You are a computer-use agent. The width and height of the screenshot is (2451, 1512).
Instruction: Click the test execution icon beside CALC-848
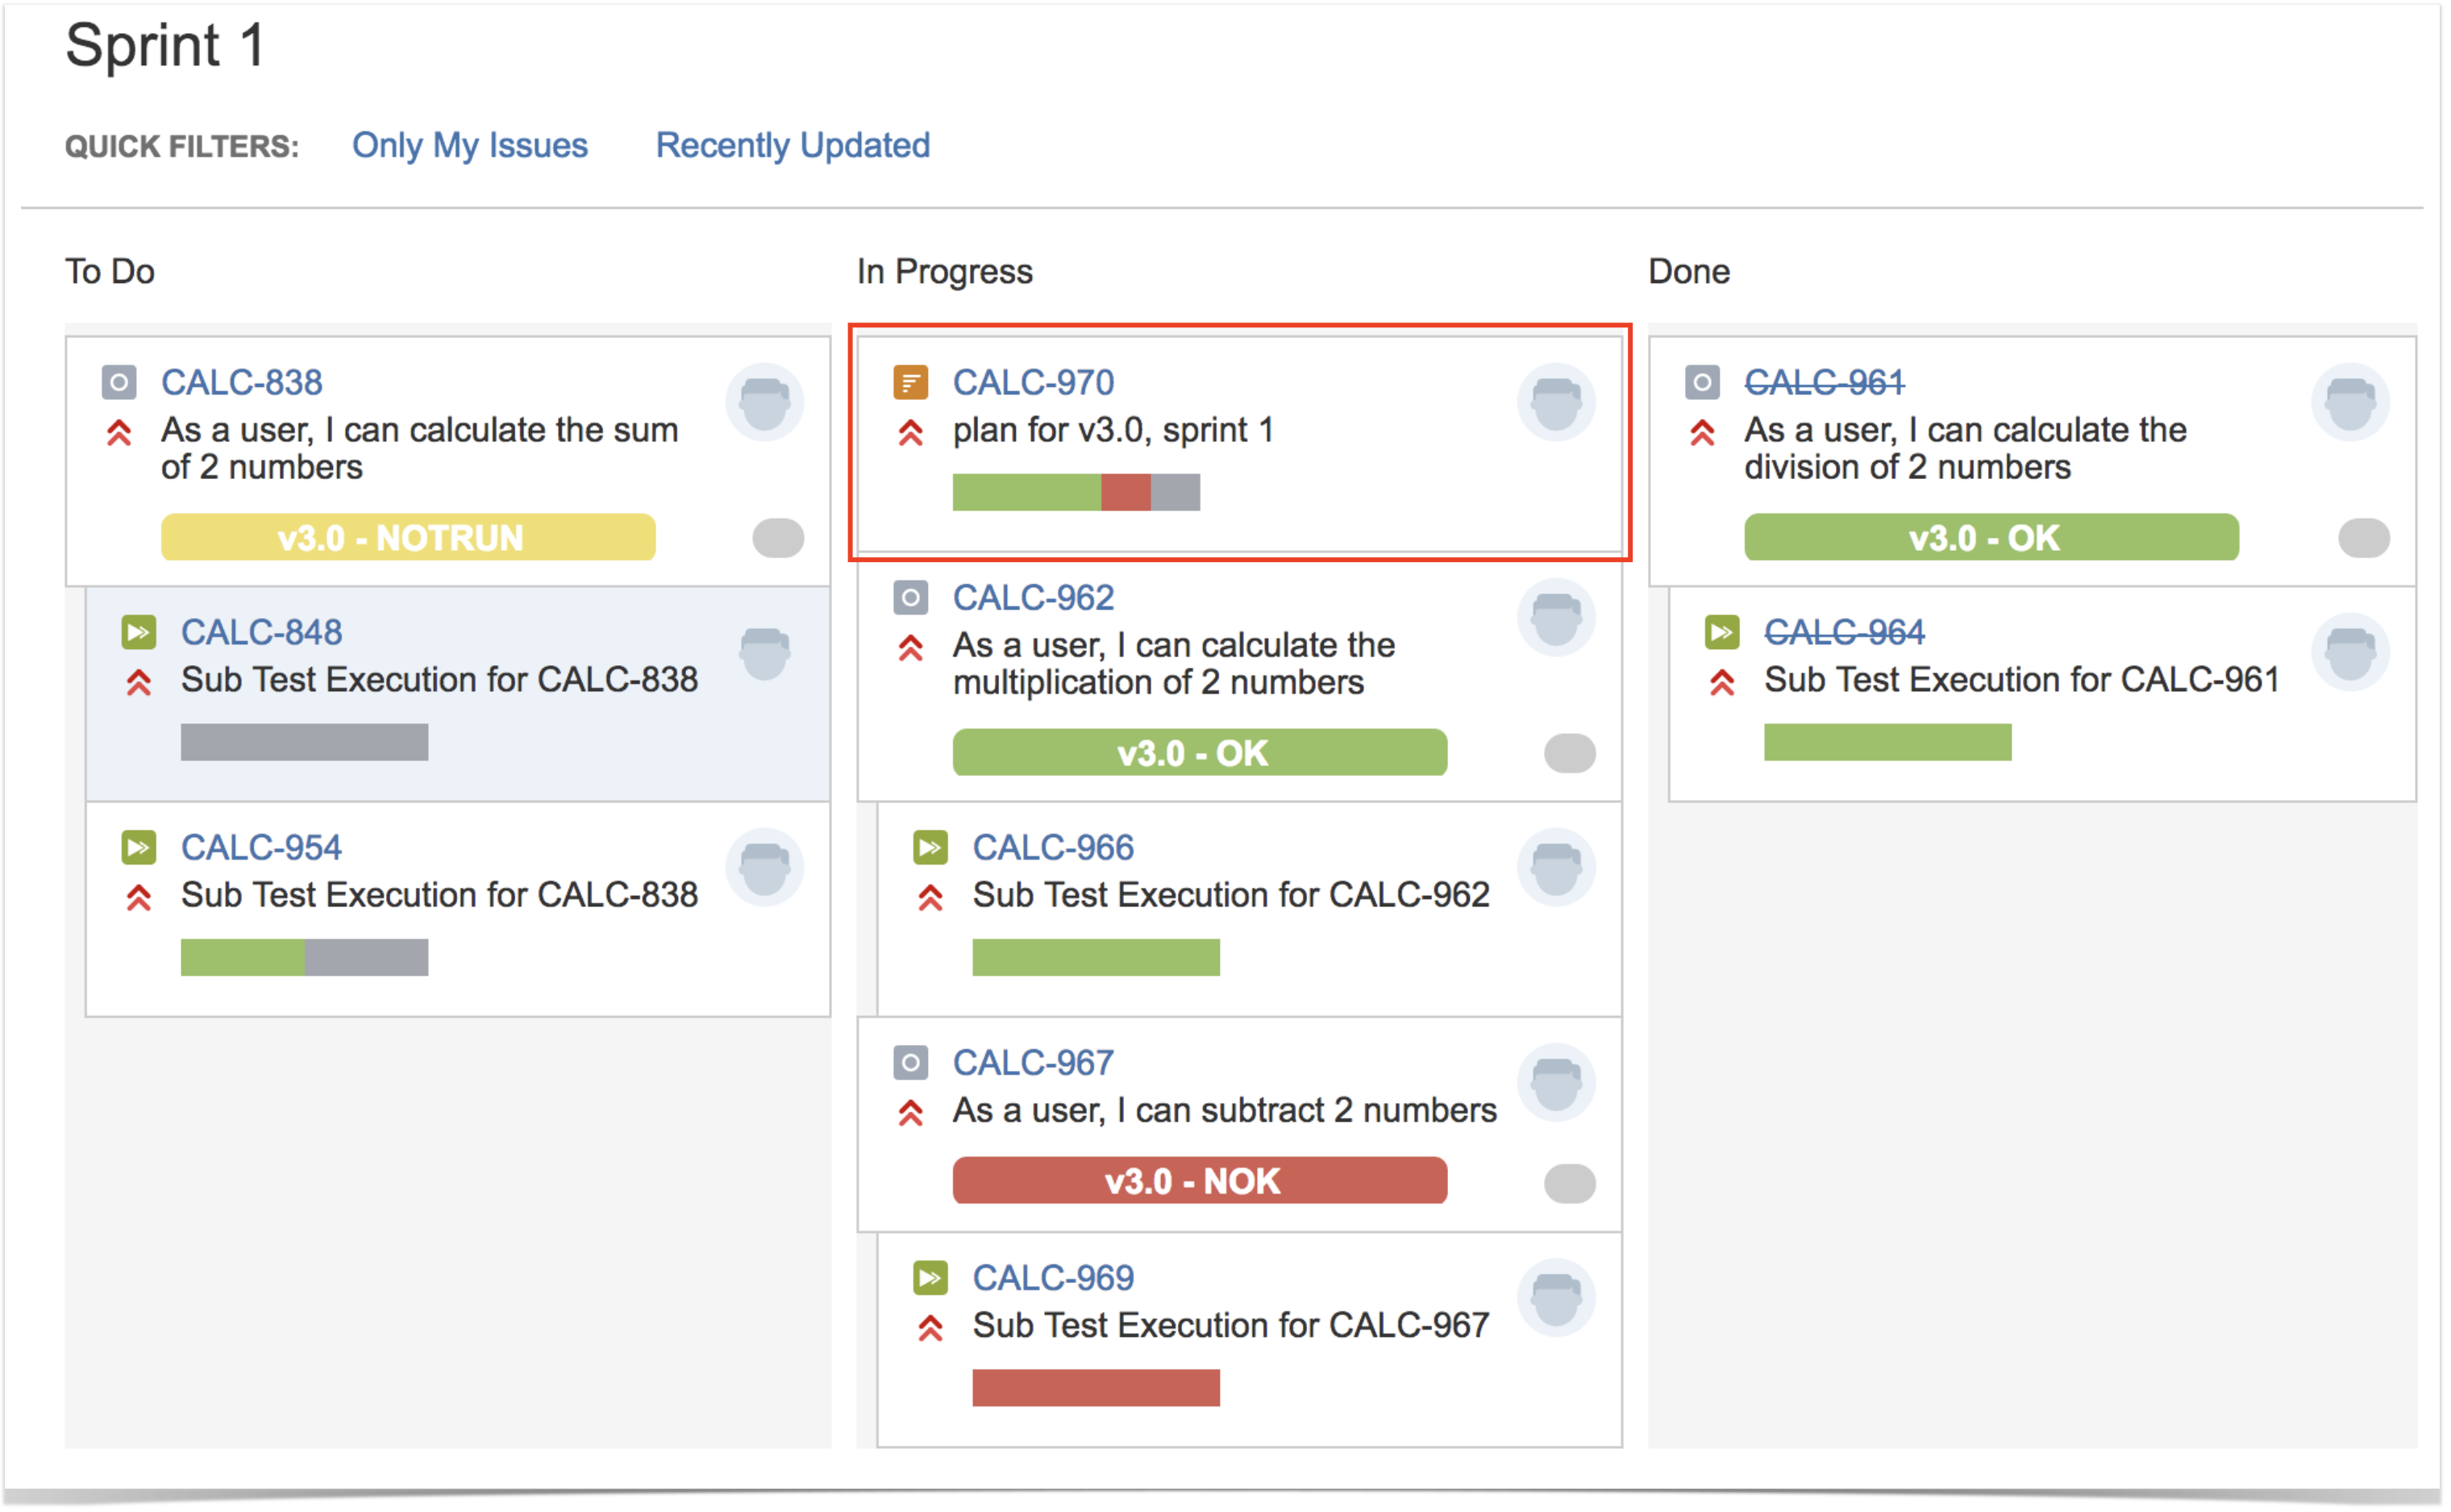(139, 632)
